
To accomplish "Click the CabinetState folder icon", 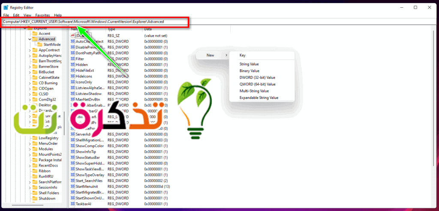I will coord(35,77).
